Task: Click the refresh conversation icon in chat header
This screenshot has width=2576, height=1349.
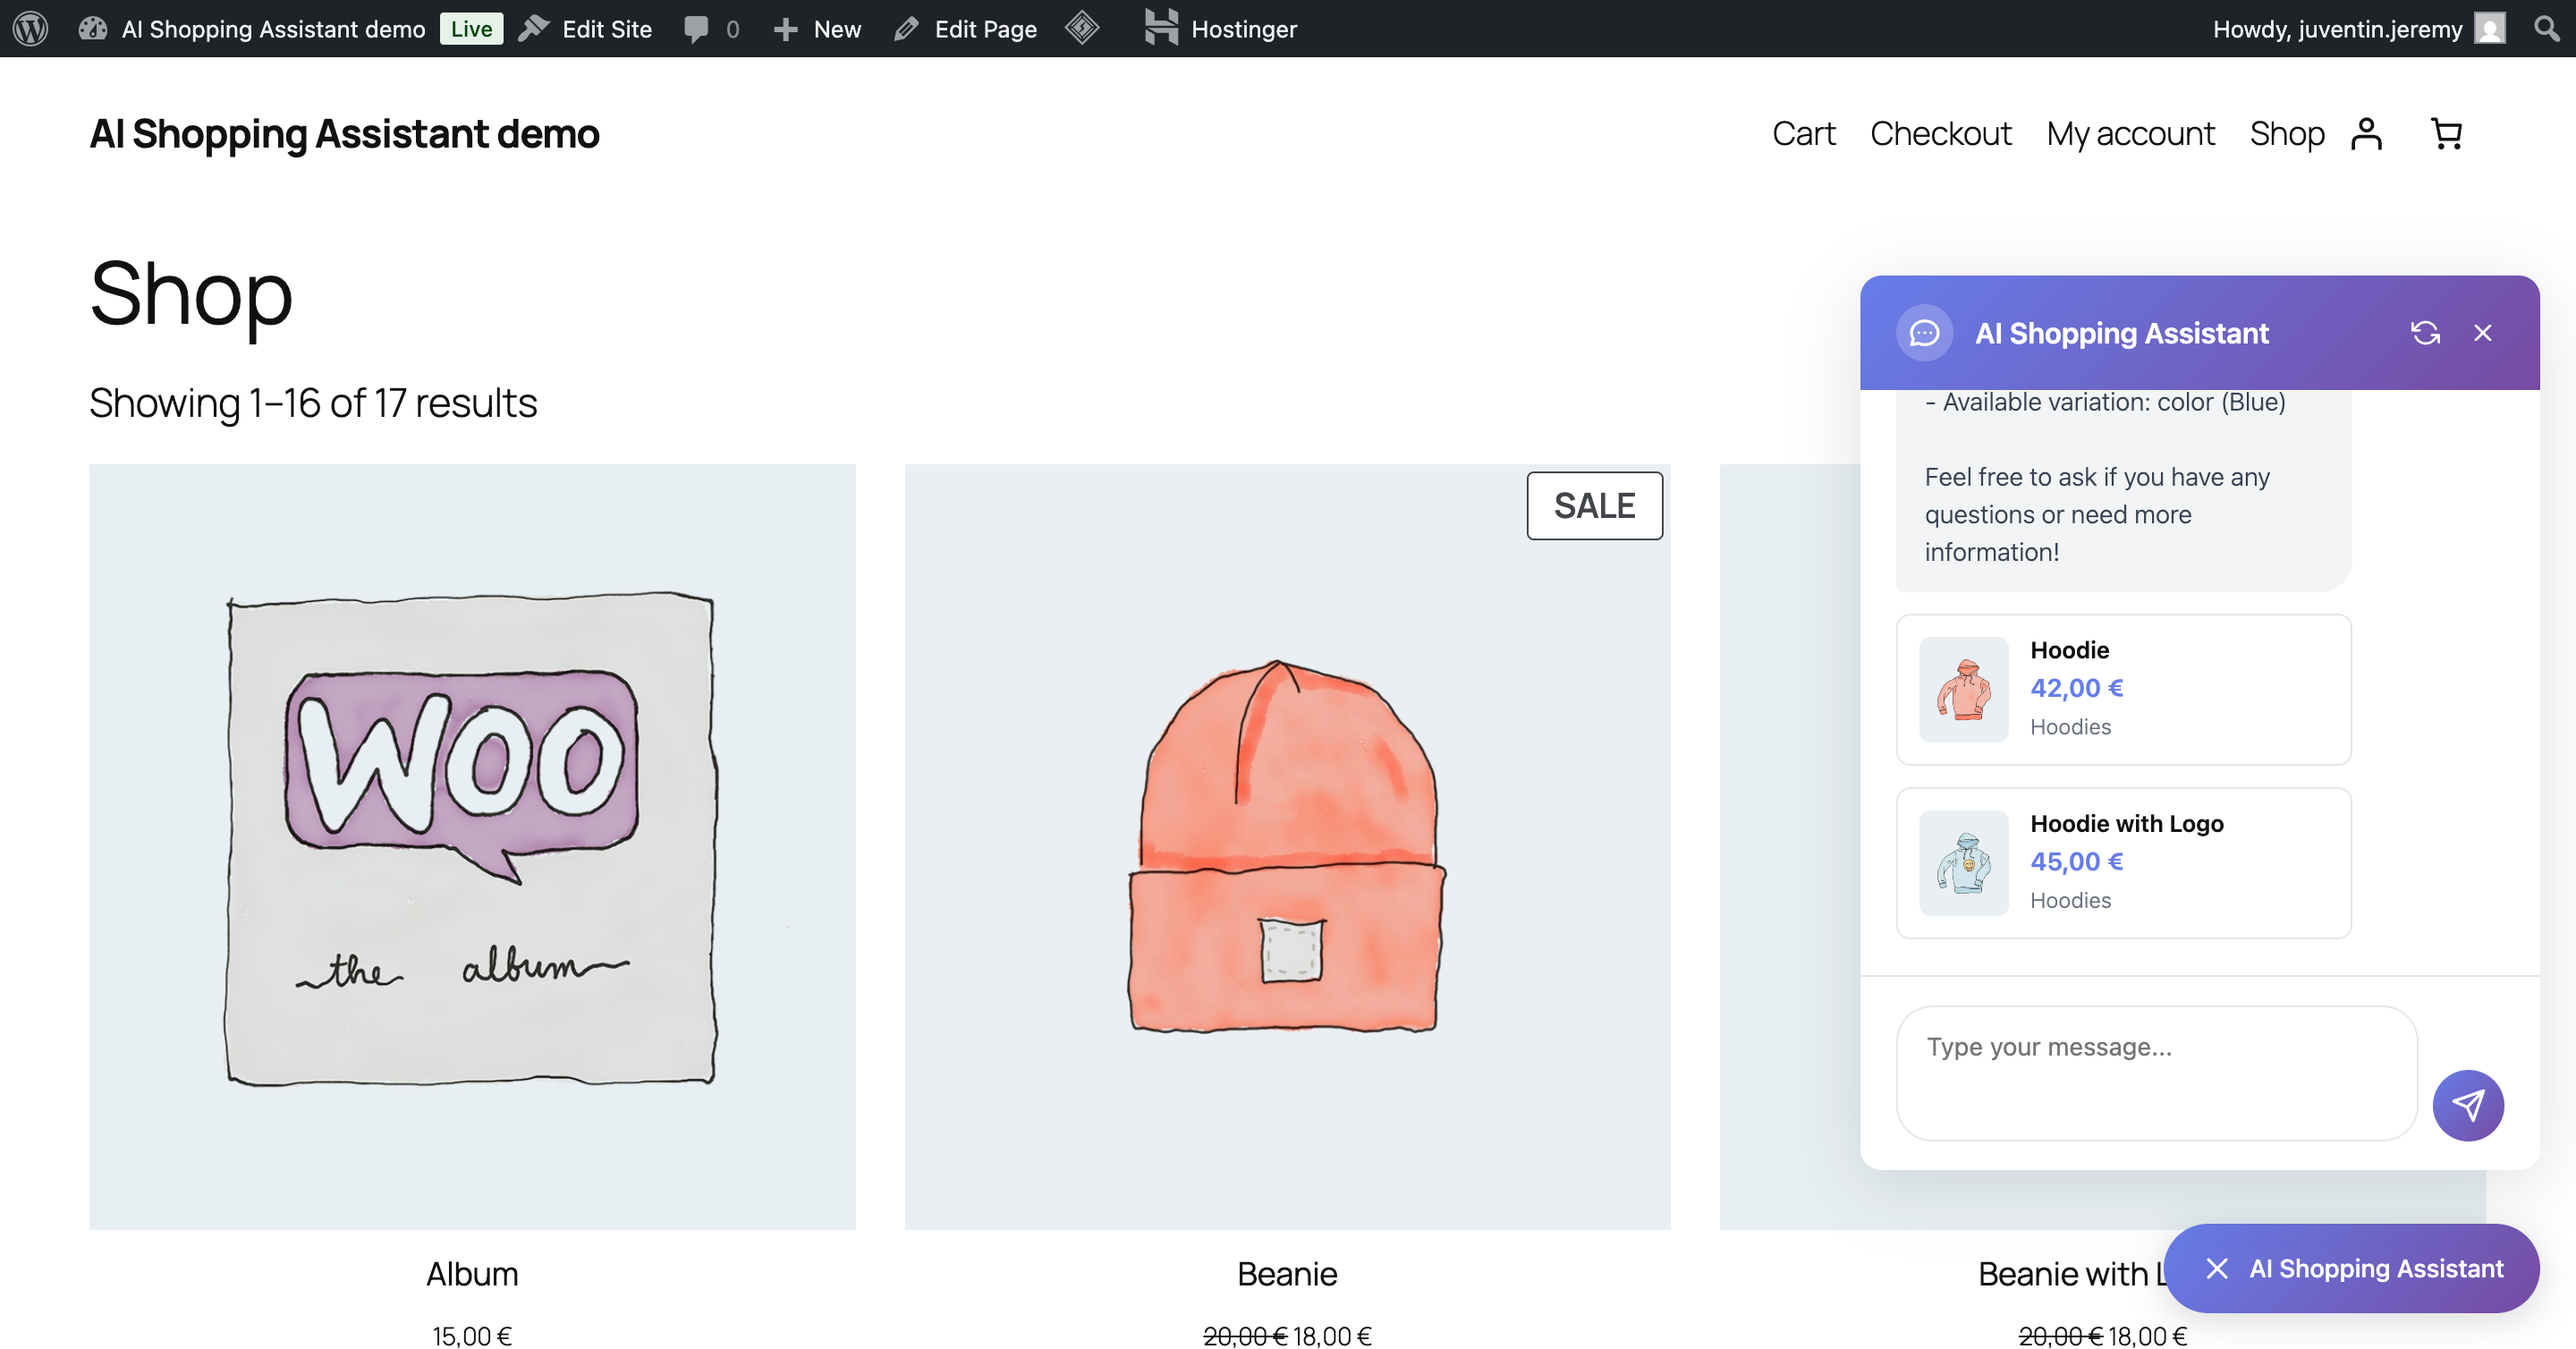Action: (2427, 332)
